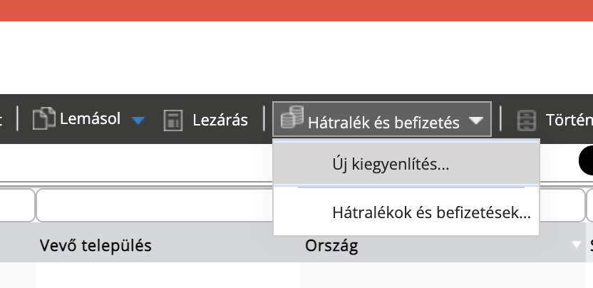Image resolution: width=593 pixels, height=288 pixels.
Task: Click the Hátralék és befizetés label
Action: pos(383,122)
